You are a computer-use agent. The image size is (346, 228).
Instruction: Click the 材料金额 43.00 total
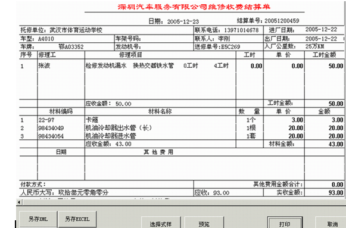click(x=336, y=144)
